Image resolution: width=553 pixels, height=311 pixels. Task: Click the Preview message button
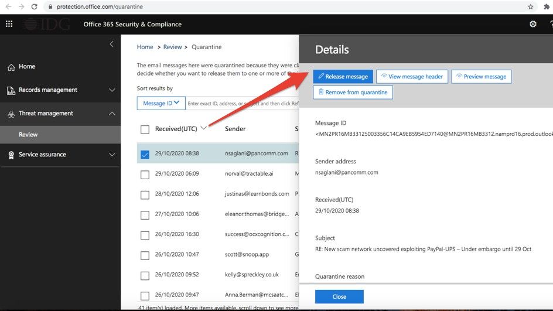[481, 77]
